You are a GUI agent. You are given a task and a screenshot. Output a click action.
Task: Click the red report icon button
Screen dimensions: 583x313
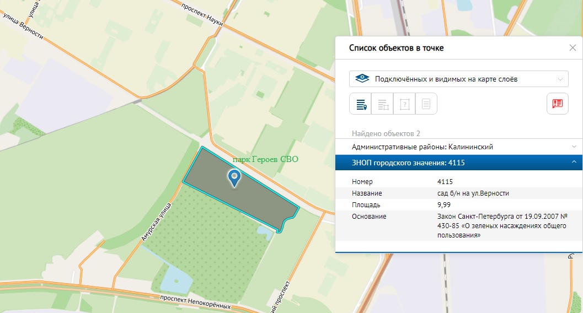(557, 104)
